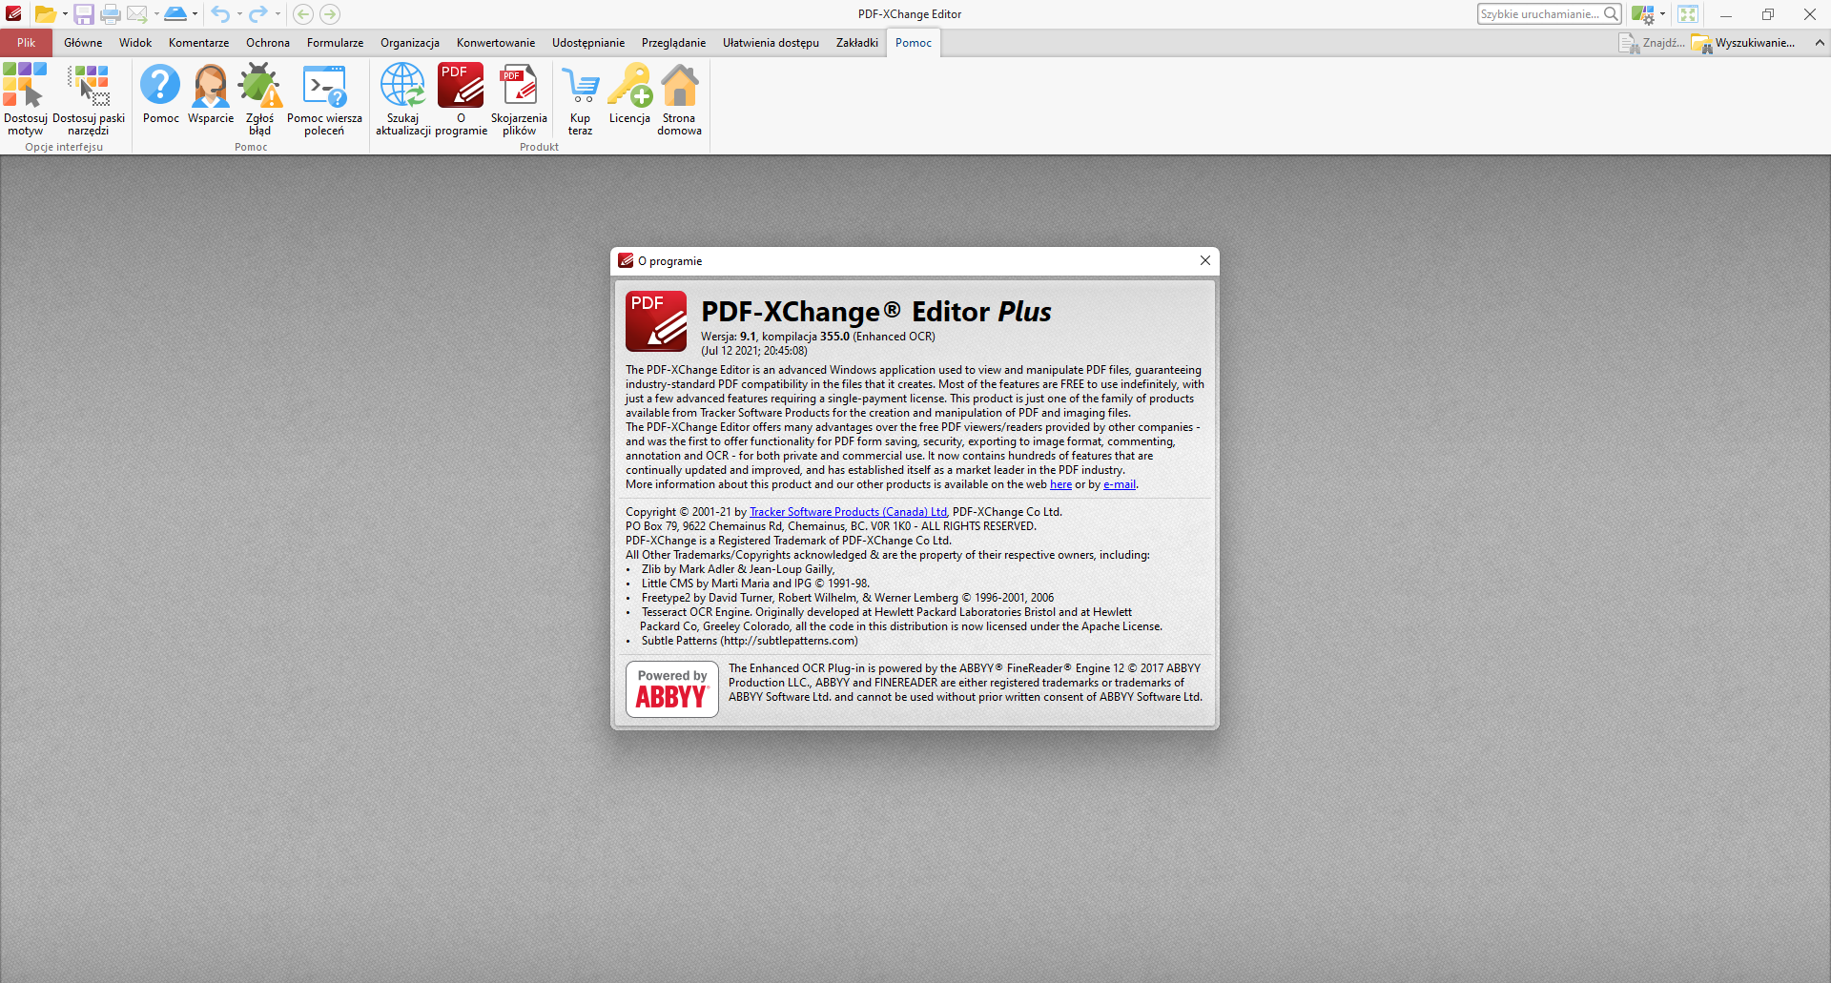The height and width of the screenshot is (983, 1831).
Task: Minimize the PDF-XChange Editor window
Action: [x=1725, y=14]
